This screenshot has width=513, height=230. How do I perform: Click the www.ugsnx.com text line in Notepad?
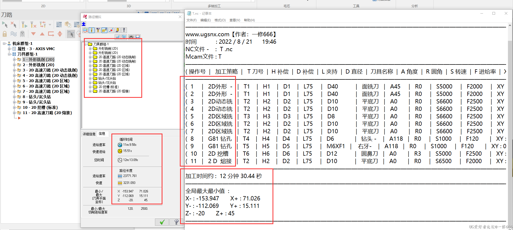(231, 34)
